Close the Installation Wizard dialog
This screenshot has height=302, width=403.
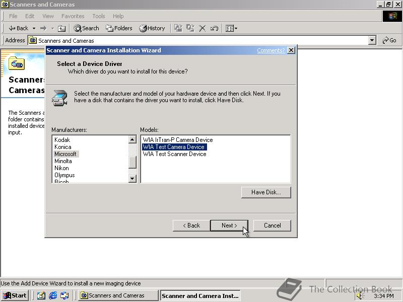point(291,50)
